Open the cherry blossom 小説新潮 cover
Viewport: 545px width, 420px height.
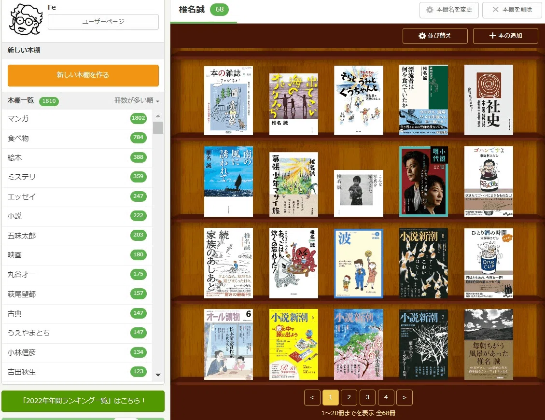[359, 345]
